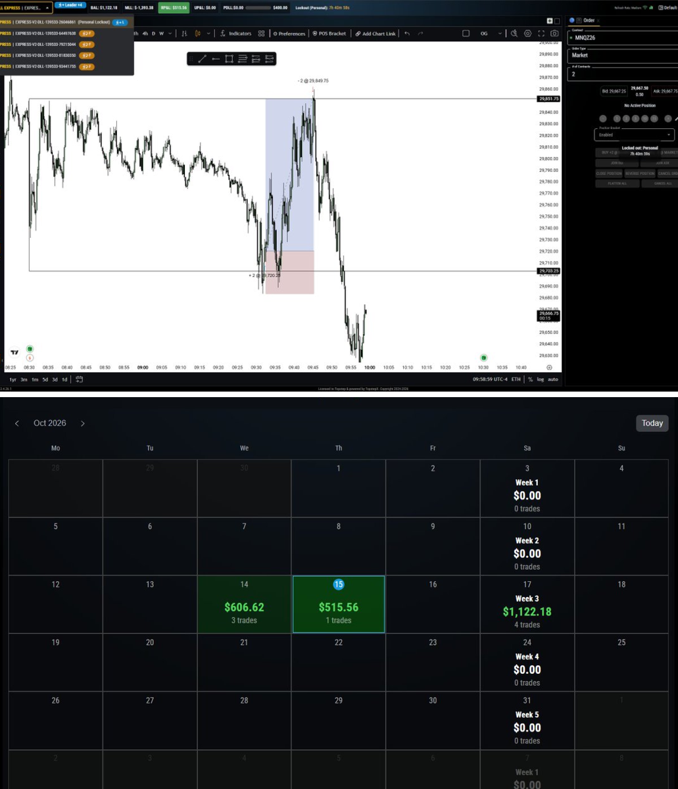This screenshot has width=678, height=789.
Task: Undo the last chart action
Action: 408,34
